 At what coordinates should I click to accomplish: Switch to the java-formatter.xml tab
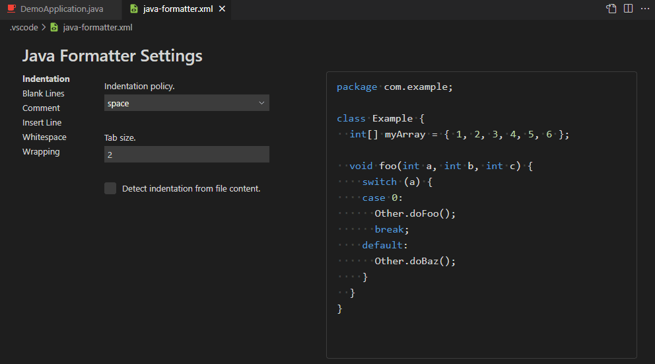178,9
